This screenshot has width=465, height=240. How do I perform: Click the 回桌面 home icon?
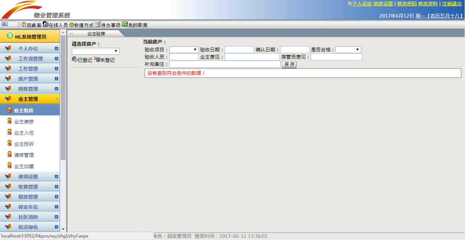point(24,25)
